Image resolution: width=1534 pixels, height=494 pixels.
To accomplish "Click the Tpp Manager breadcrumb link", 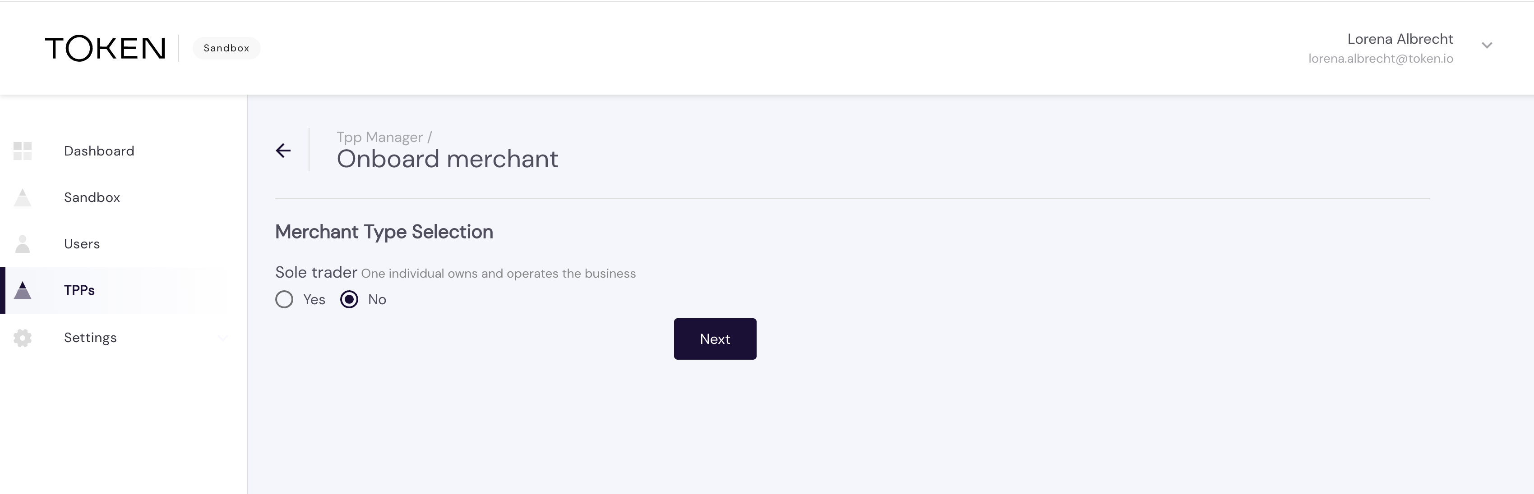I will pos(379,137).
